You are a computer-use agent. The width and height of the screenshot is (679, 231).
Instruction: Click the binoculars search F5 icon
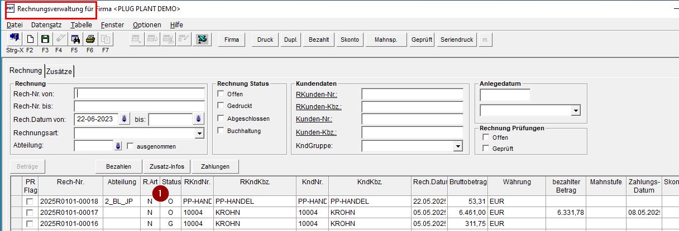pyautogui.click(x=75, y=40)
